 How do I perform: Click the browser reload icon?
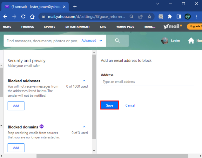tap(23, 17)
